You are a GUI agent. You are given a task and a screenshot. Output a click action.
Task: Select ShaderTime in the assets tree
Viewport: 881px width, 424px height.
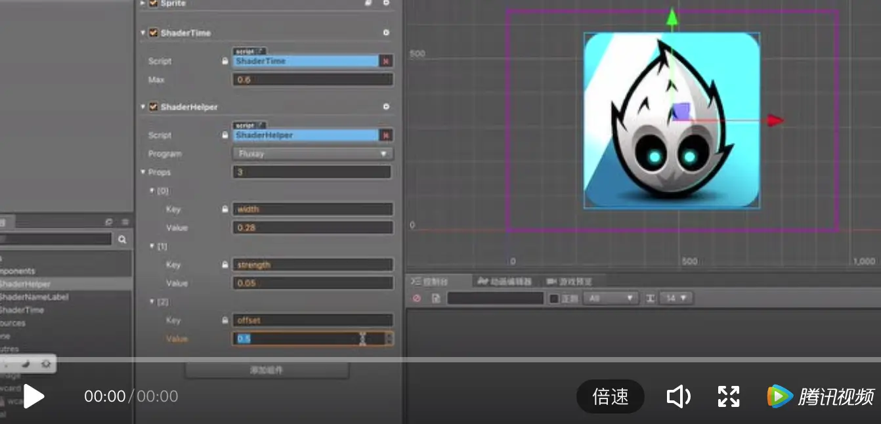click(22, 310)
